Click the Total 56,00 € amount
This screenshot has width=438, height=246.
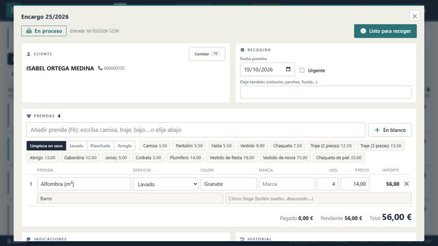pyautogui.click(x=396, y=217)
